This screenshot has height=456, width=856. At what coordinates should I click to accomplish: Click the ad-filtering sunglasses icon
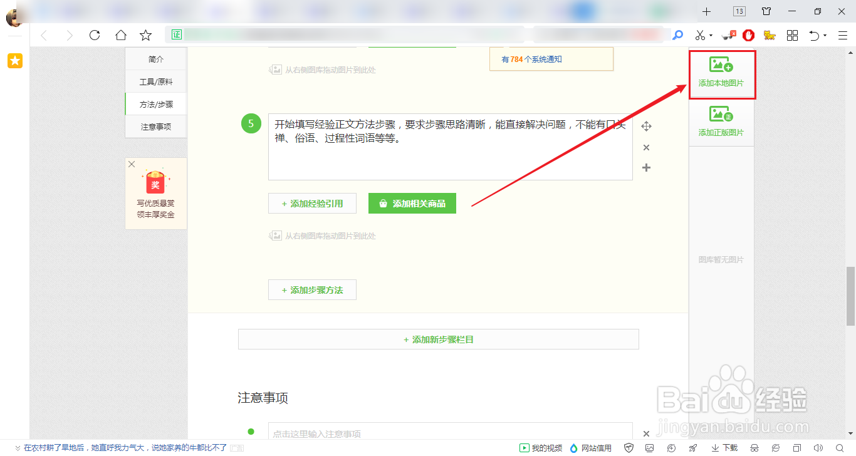pyautogui.click(x=728, y=36)
